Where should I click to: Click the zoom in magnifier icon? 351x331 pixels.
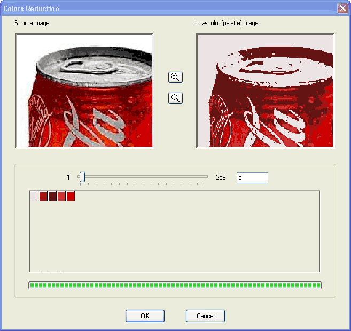(175, 77)
